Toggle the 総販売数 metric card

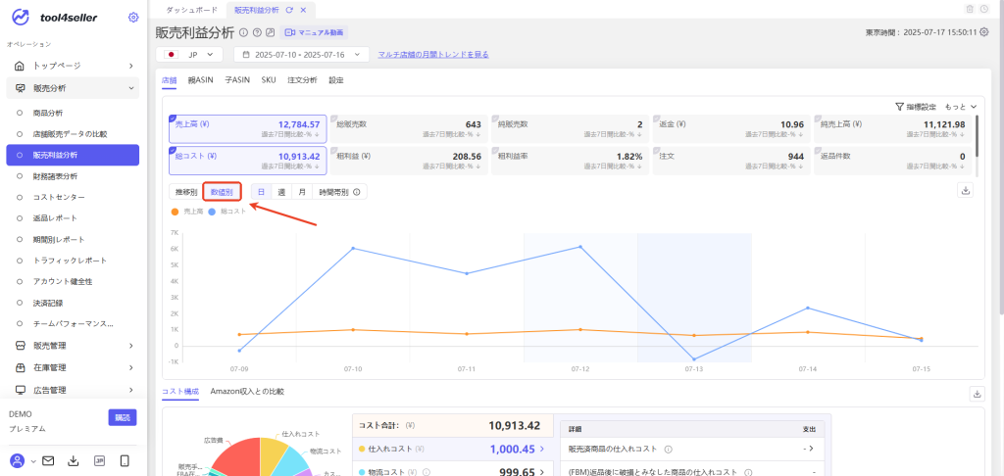click(409, 129)
